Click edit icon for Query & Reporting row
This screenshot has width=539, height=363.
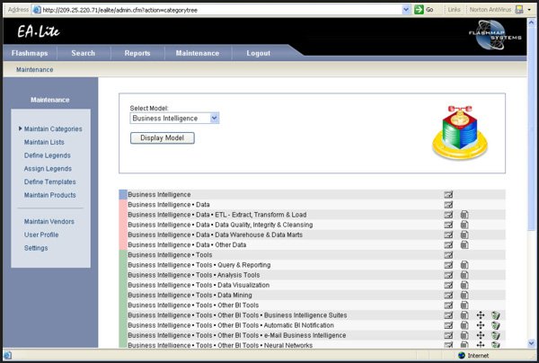(x=448, y=265)
